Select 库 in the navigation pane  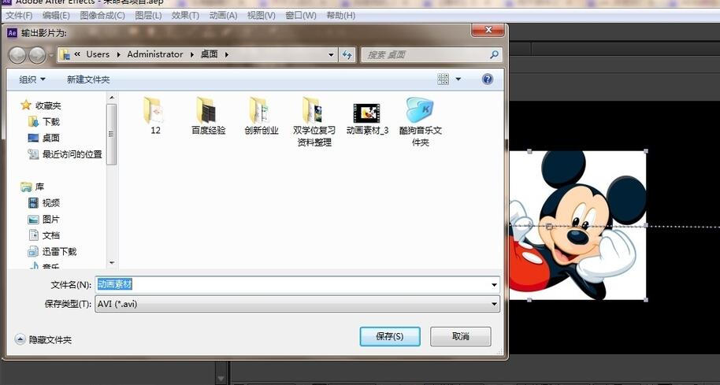click(x=32, y=187)
